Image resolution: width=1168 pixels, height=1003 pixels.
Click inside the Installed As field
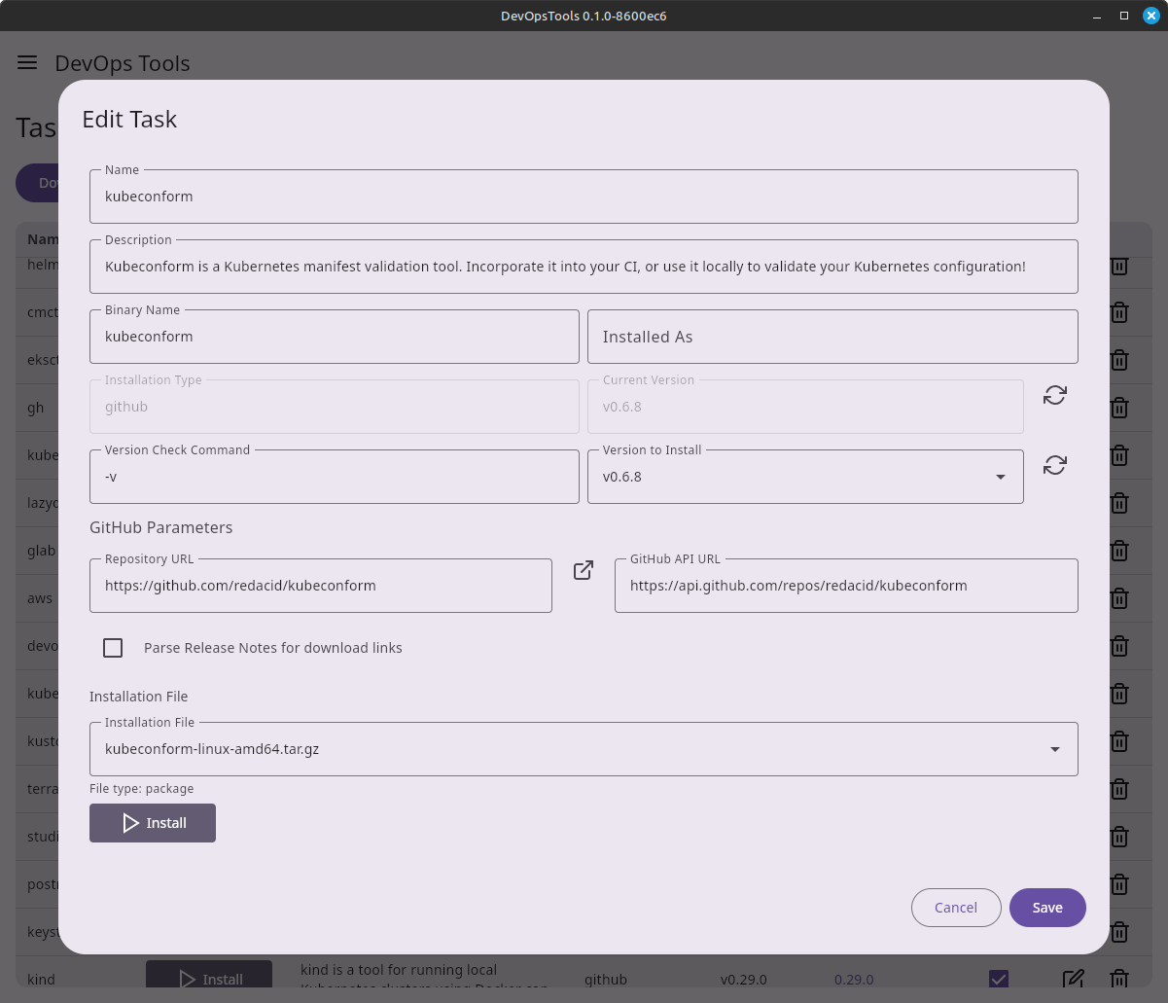coord(832,336)
